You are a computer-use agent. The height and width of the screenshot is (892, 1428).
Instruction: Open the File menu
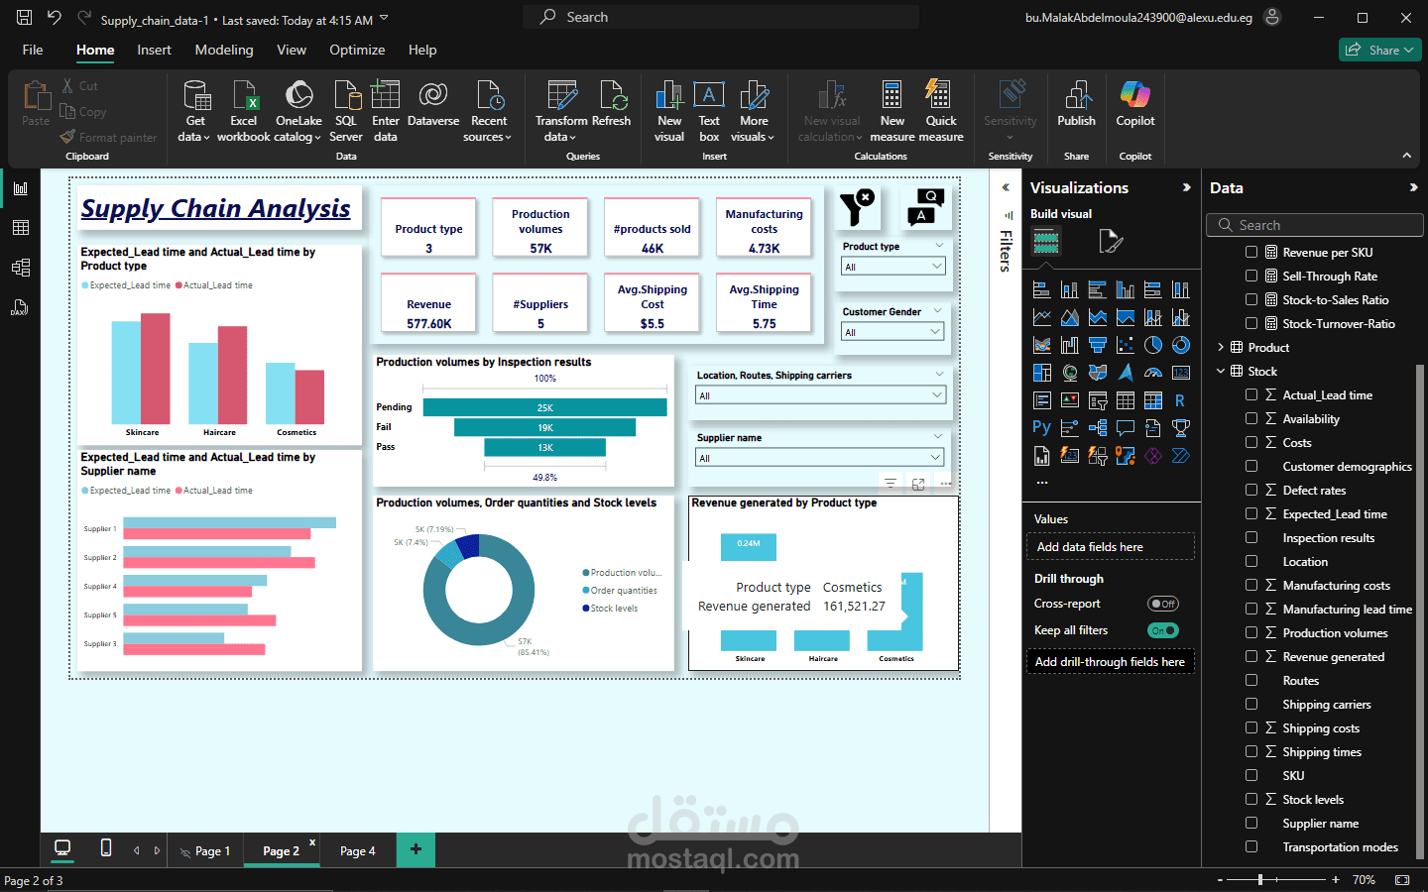coord(33,50)
